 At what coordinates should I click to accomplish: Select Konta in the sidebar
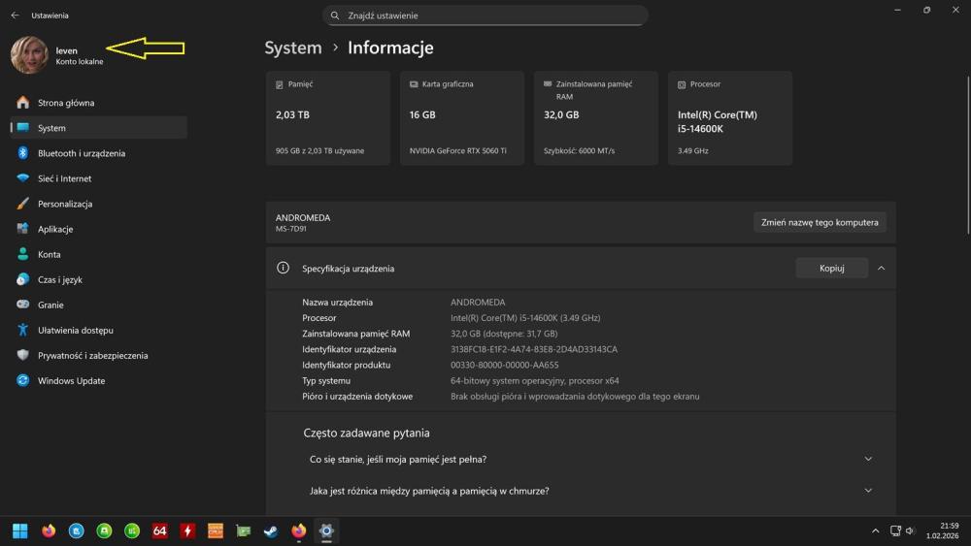(49, 254)
